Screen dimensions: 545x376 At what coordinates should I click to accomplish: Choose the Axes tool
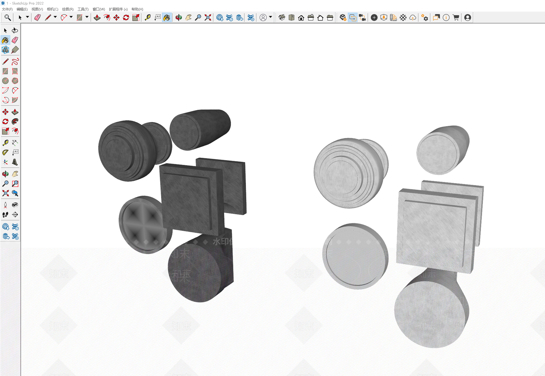tap(5, 162)
